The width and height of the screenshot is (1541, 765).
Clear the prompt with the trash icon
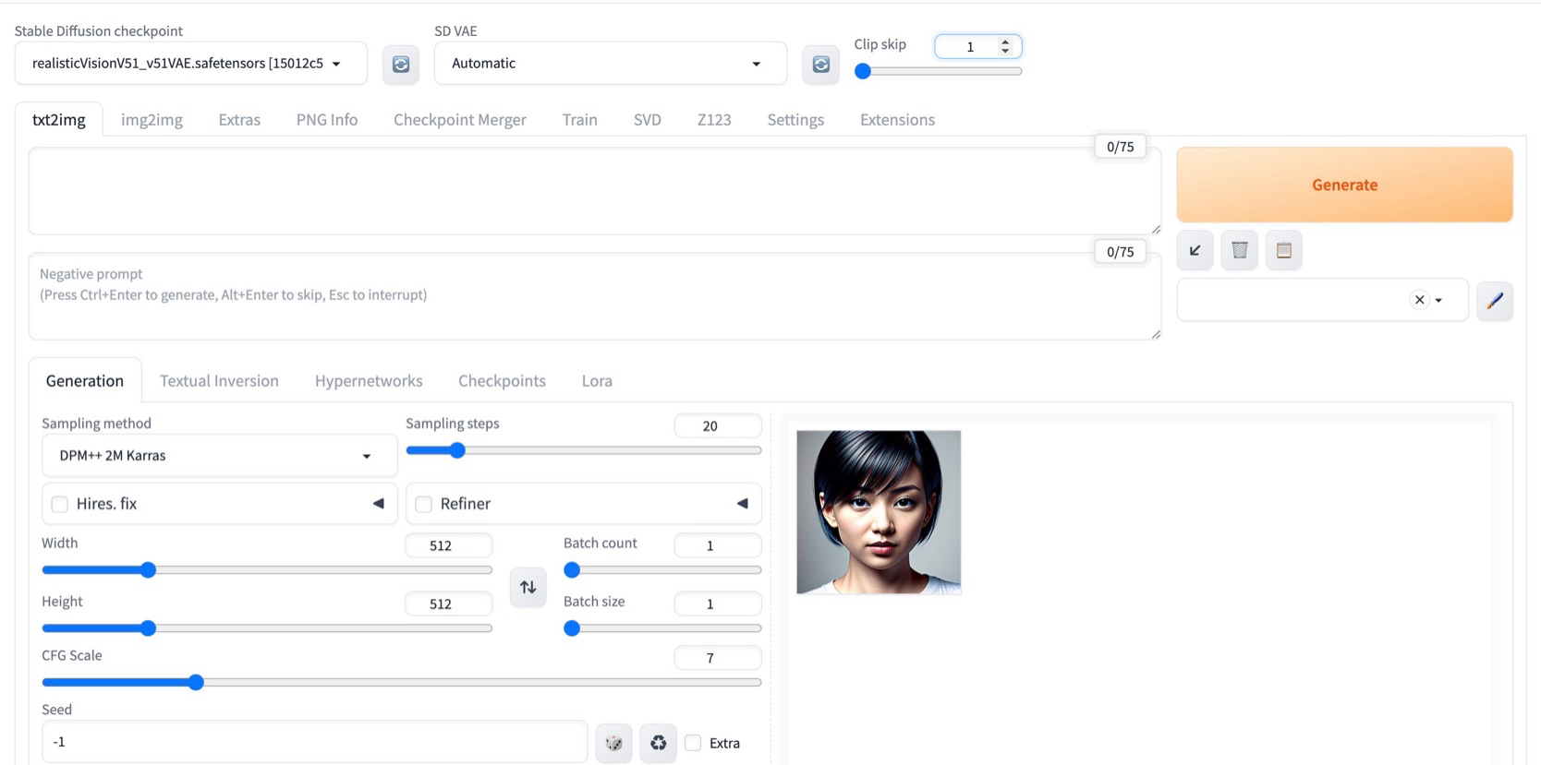(x=1239, y=250)
